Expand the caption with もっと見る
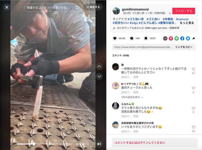Viewport: 202px width, 150px height. [187, 23]
